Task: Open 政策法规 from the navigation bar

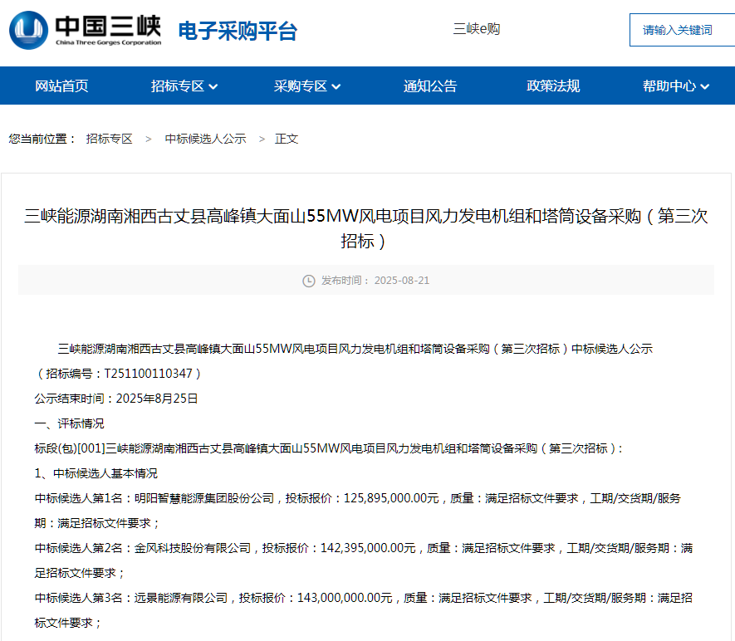Action: coord(553,86)
